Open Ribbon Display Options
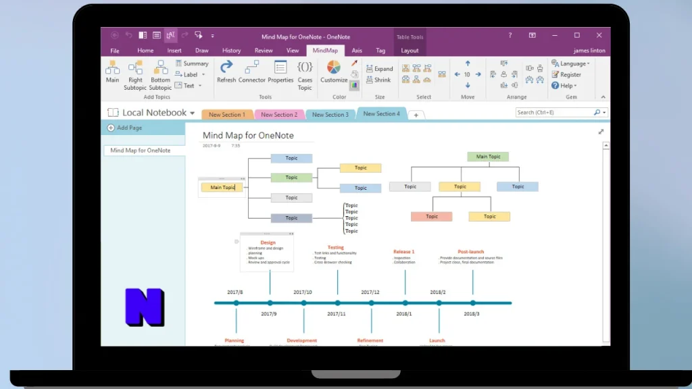Viewport: 692px width, 389px height. [533, 35]
